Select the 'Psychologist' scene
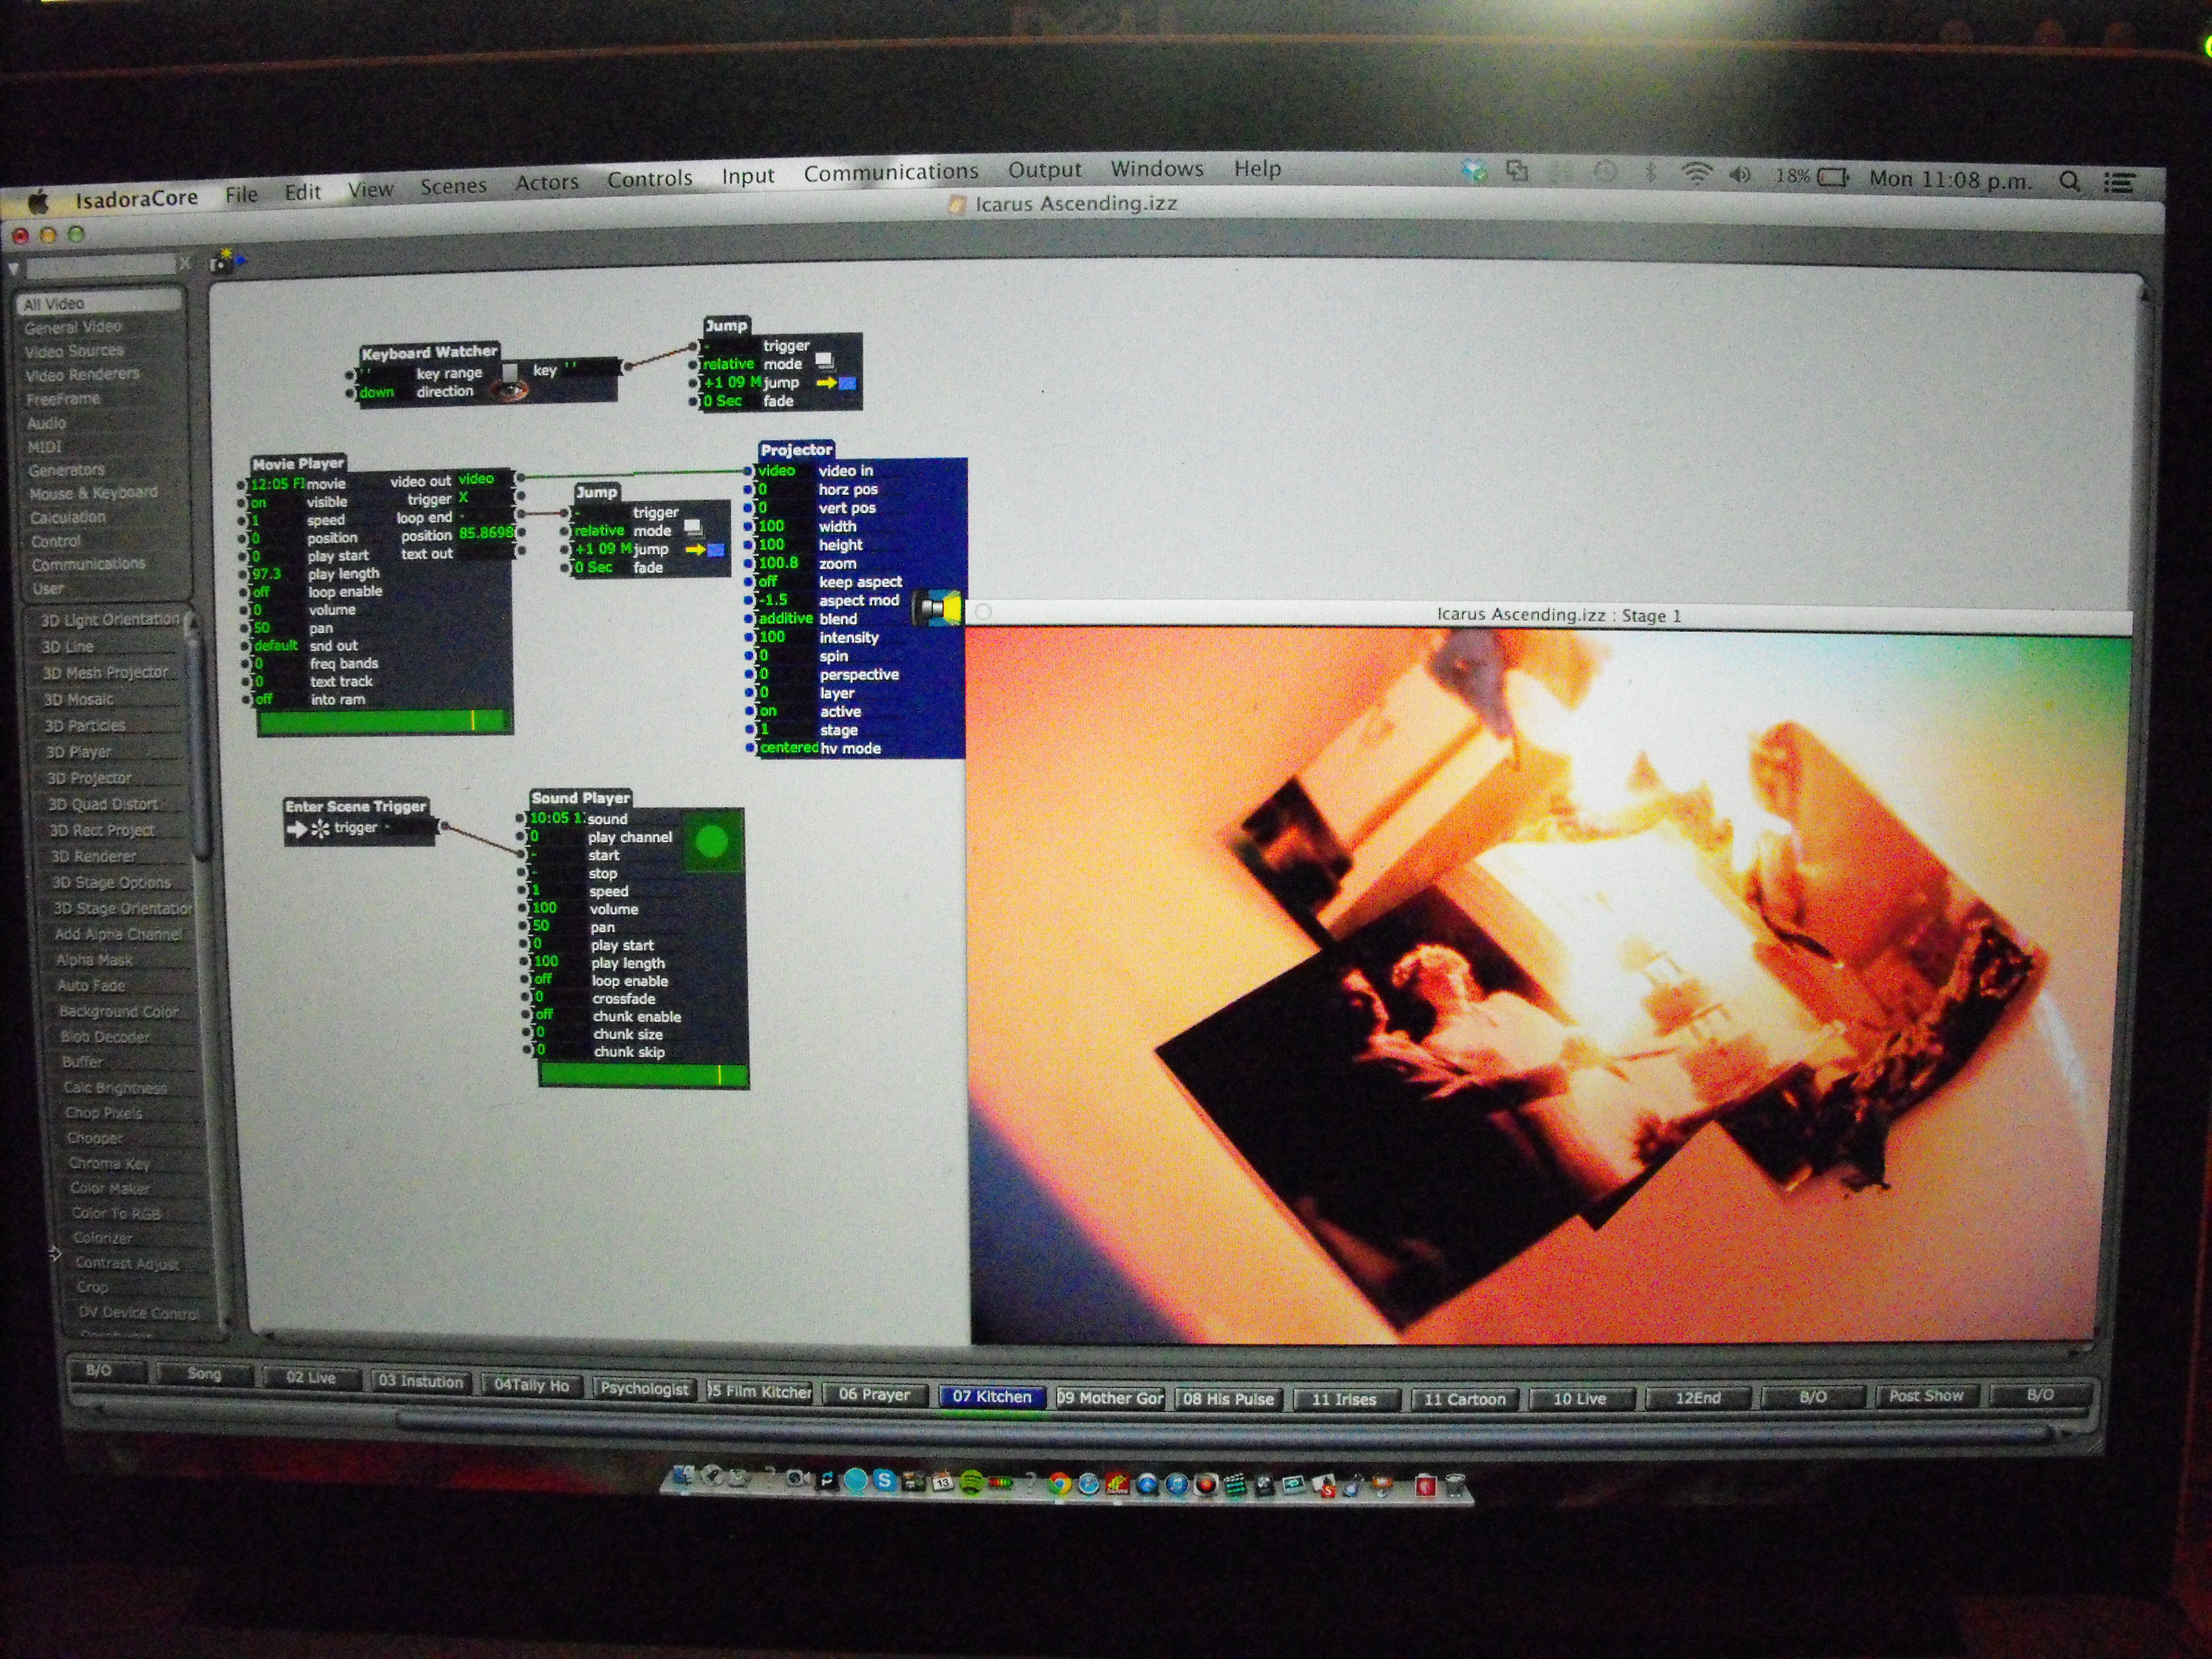This screenshot has width=2212, height=1659. tap(644, 1389)
